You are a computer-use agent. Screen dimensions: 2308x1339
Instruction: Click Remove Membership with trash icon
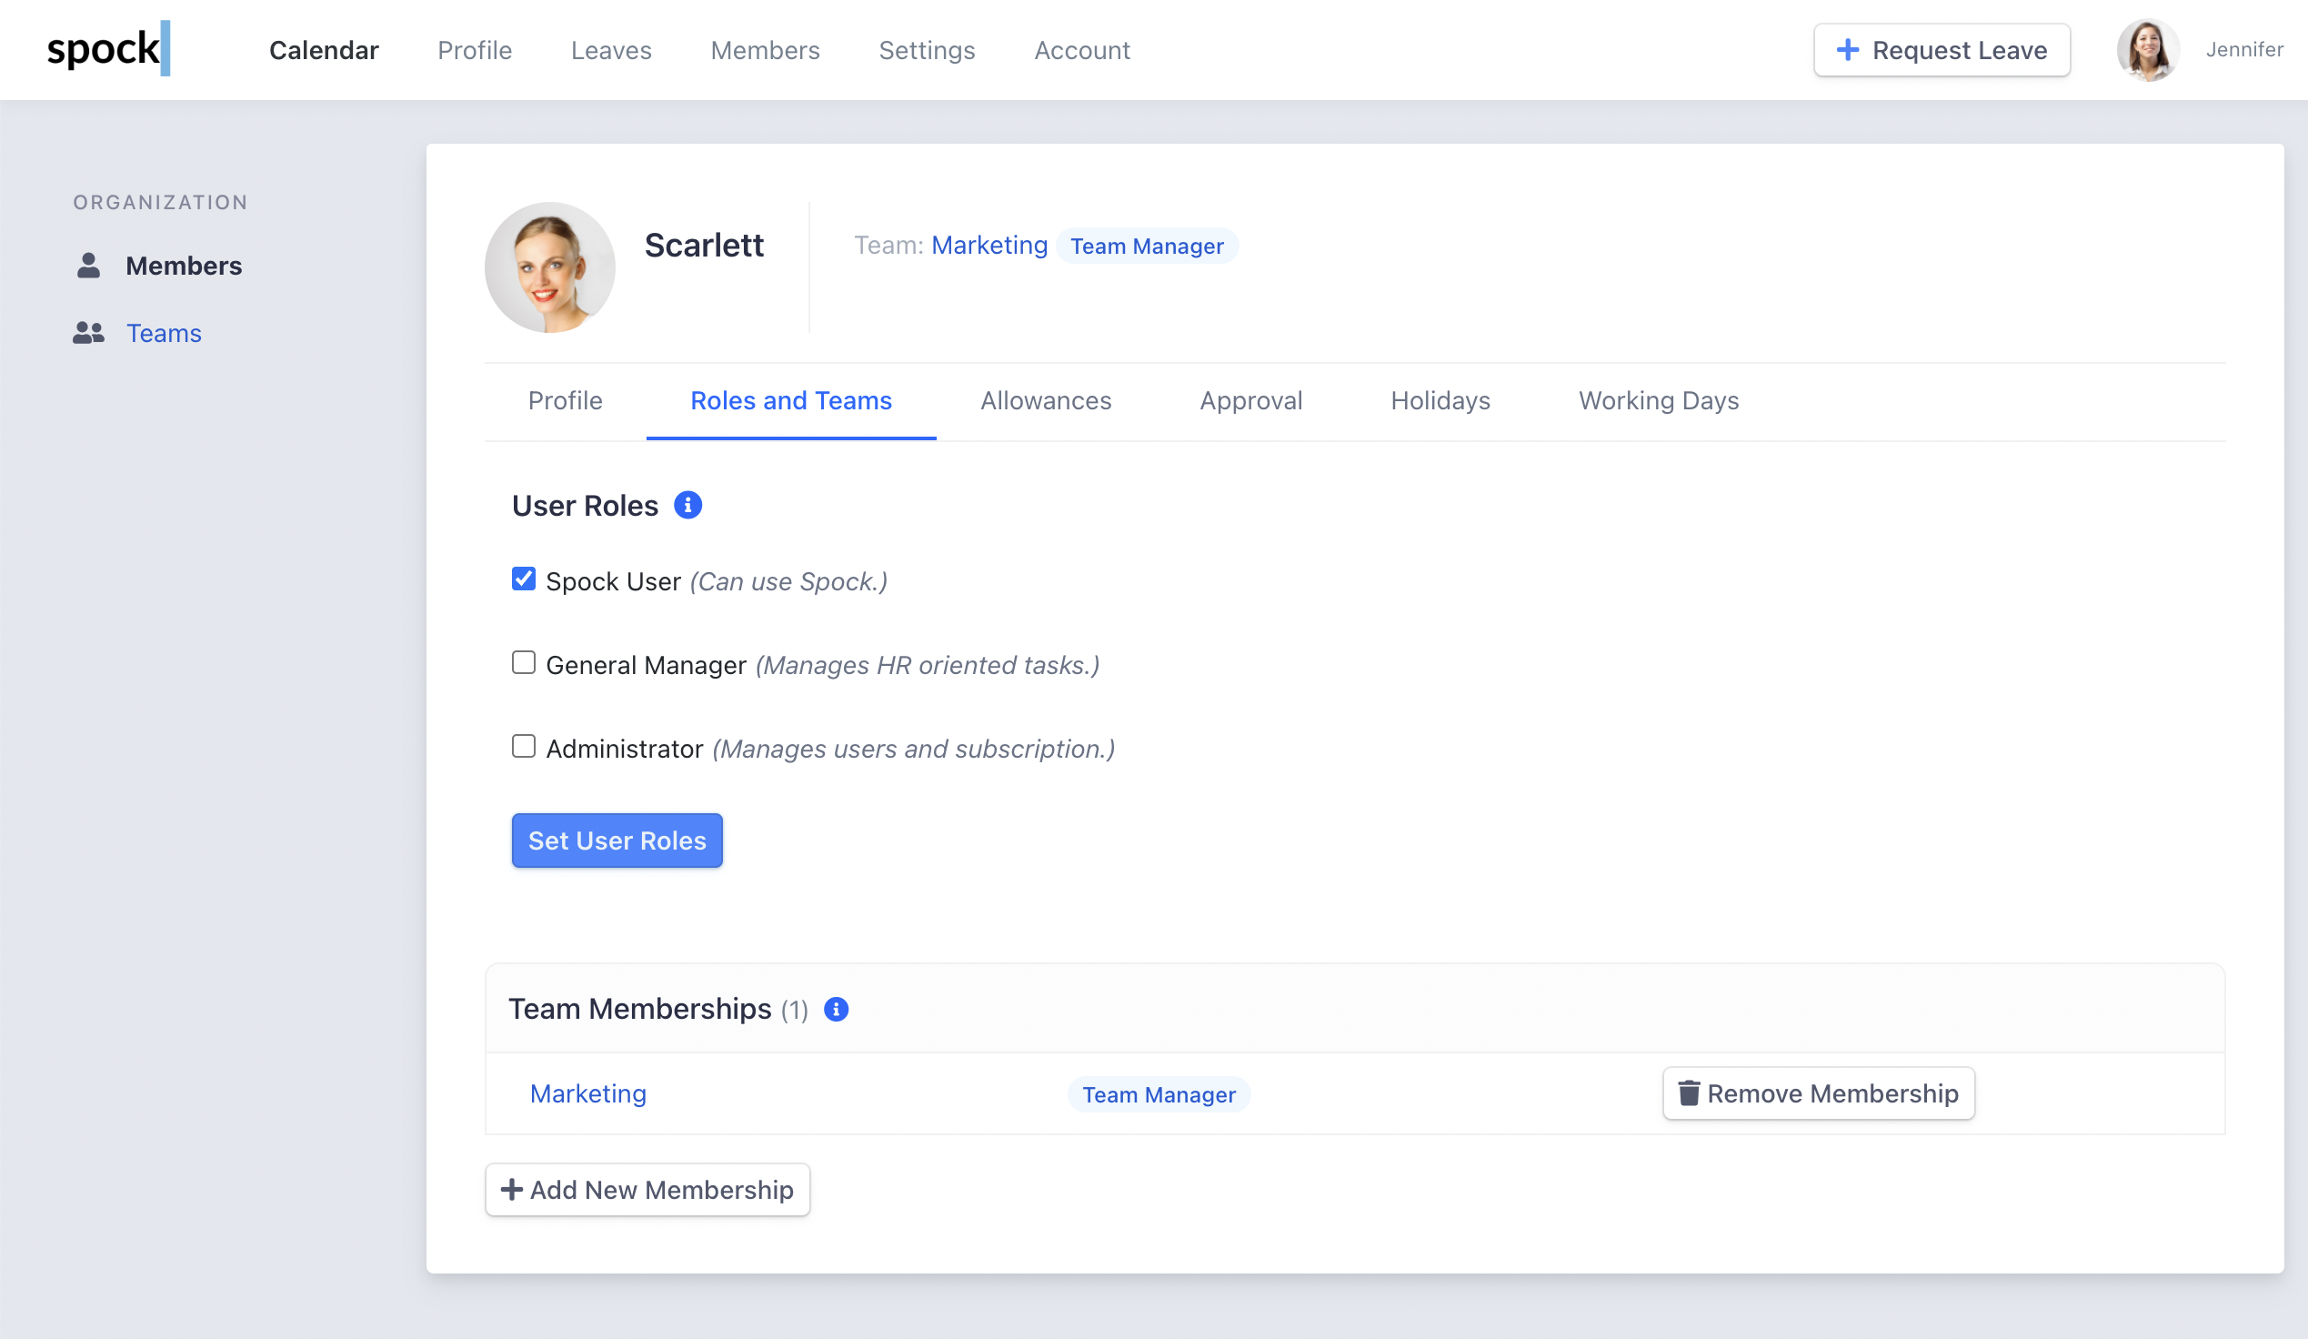(x=1817, y=1093)
